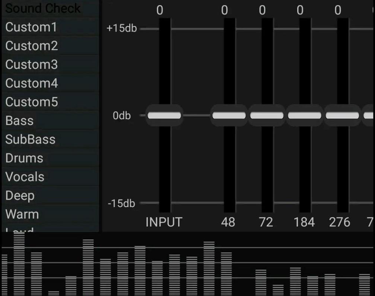Screen dimensions: 375x296
Task: Apply the Bass preset
Action: 41,120
